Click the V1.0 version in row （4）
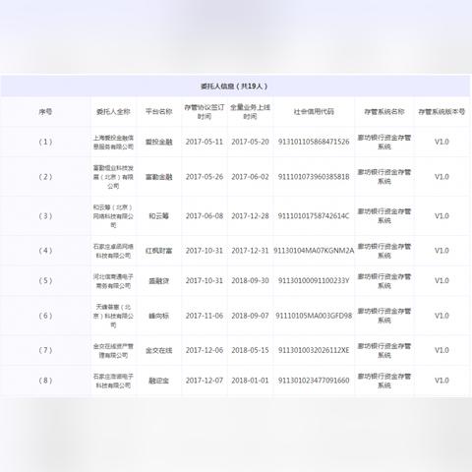The image size is (472, 472). click(x=442, y=251)
